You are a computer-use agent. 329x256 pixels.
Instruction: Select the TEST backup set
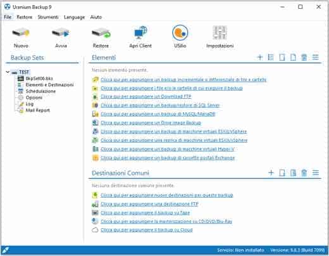click(x=24, y=72)
